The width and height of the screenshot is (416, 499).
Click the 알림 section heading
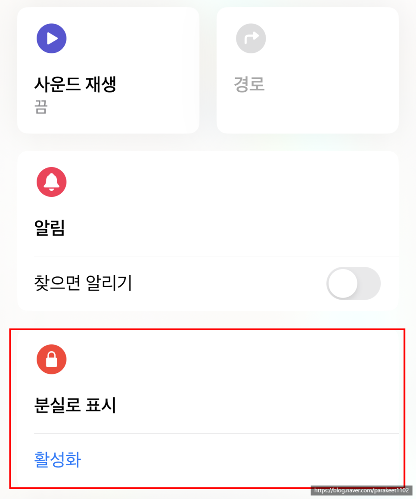(50, 227)
